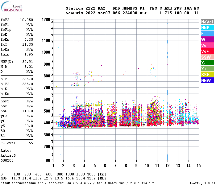Click the C-level value 55

[x=31, y=143]
